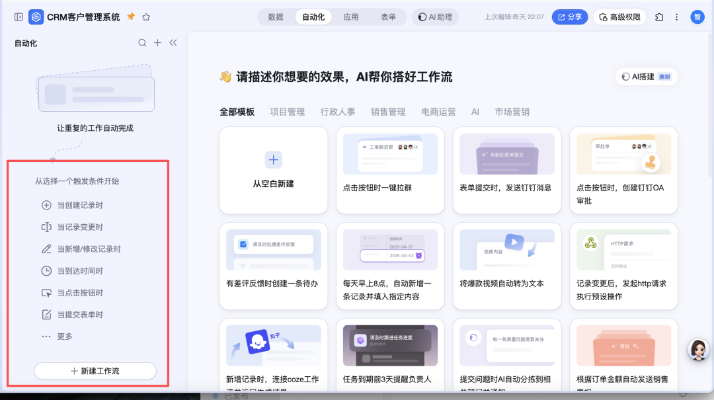Open the vertical three-dot menu
Screen dimensions: 714x400
676,17
